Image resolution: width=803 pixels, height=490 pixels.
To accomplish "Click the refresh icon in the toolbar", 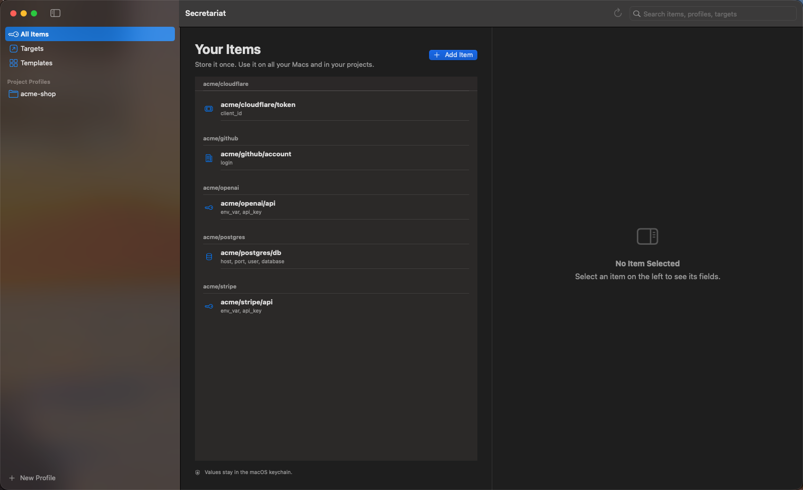I will coord(618,13).
